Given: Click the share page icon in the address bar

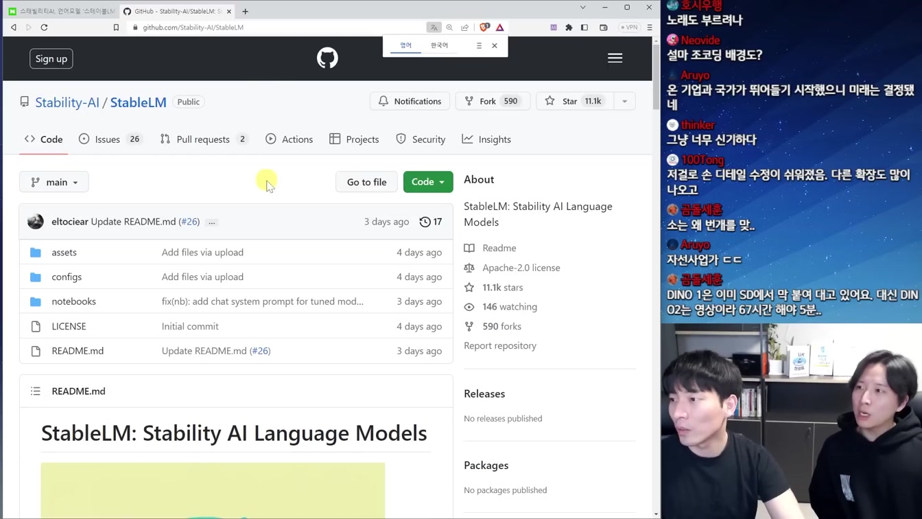Looking at the screenshot, I should point(465,27).
